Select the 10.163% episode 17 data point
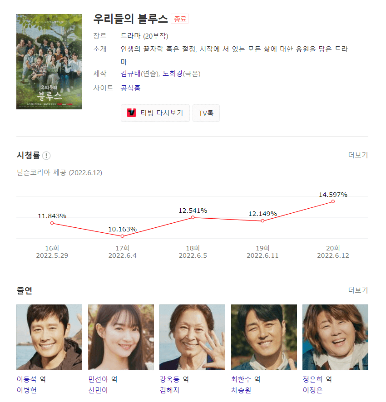386x402 pixels. pos(123,236)
